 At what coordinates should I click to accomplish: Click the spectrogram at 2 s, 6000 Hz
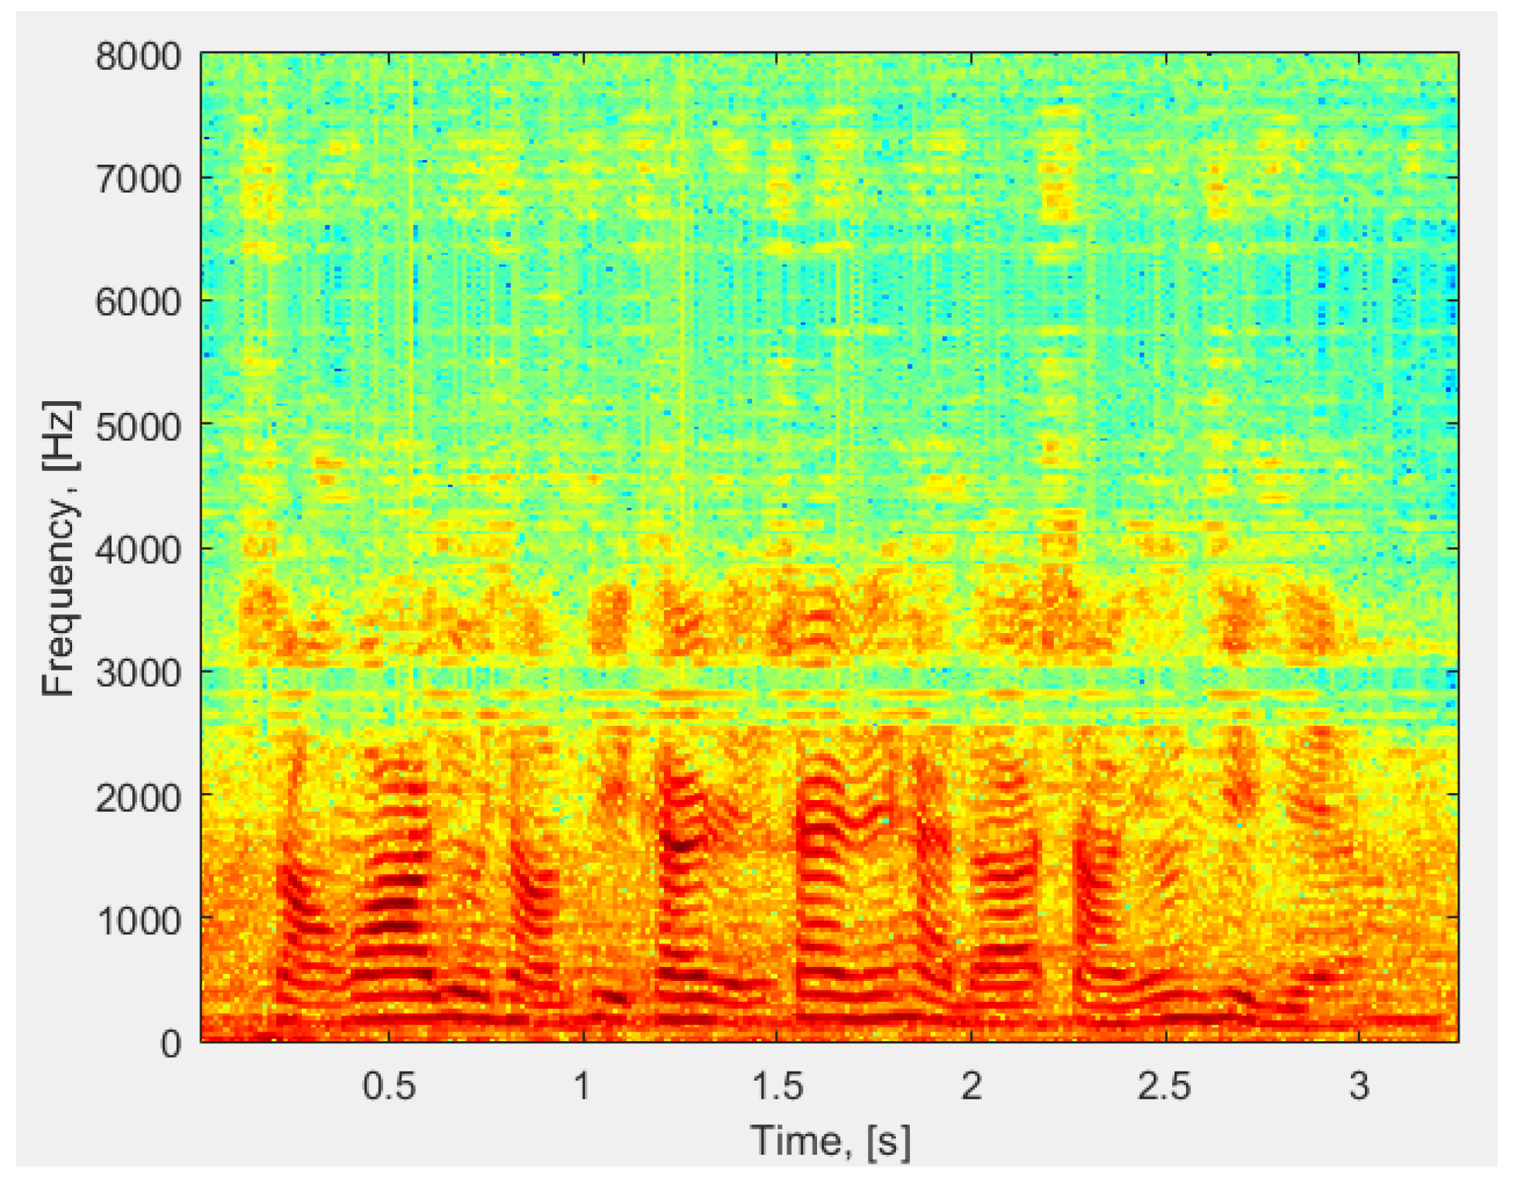coord(971,301)
